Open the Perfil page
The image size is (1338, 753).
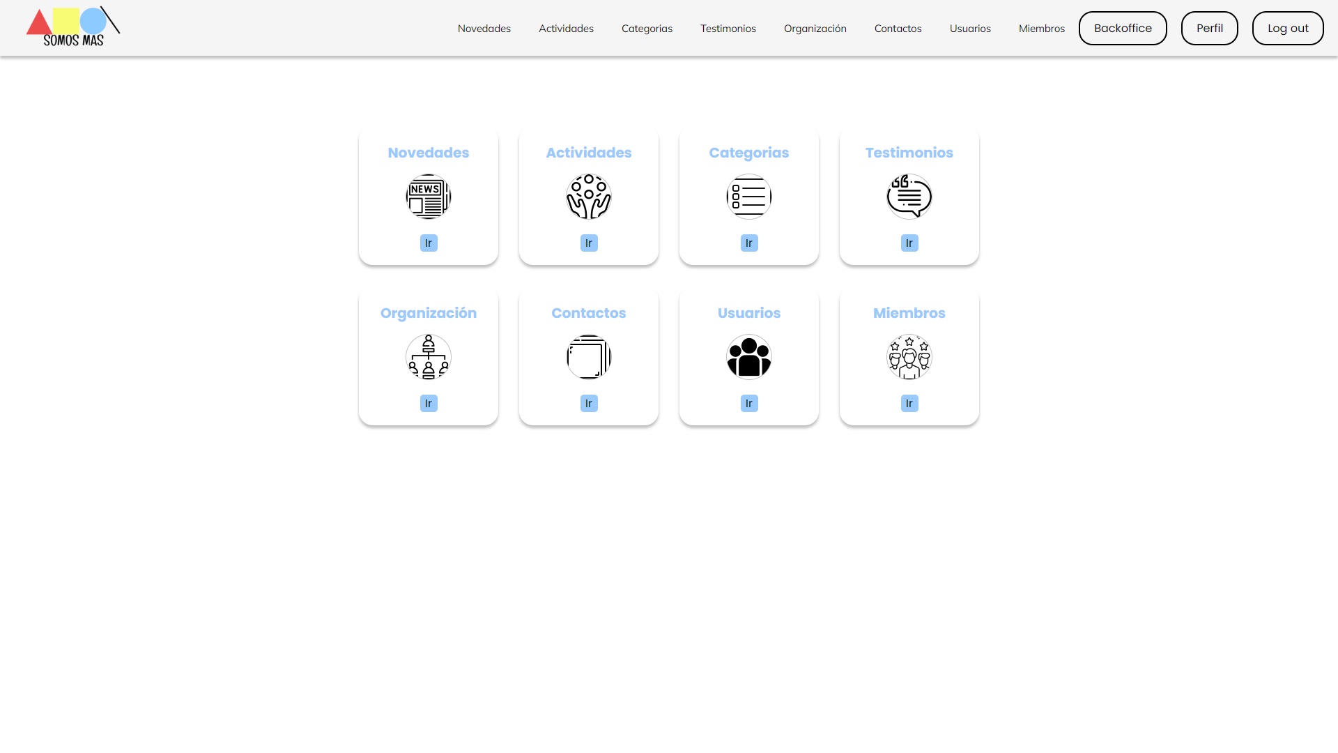click(1209, 28)
